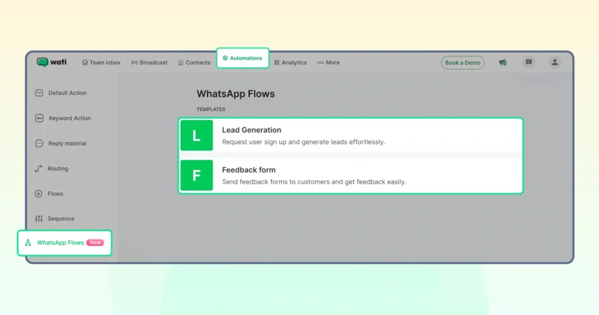Viewport: 599px width, 315px height.
Task: Open Default Action in the sidebar
Action: (61, 93)
